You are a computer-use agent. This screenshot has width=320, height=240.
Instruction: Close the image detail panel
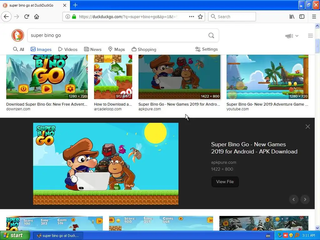pyautogui.click(x=308, y=127)
